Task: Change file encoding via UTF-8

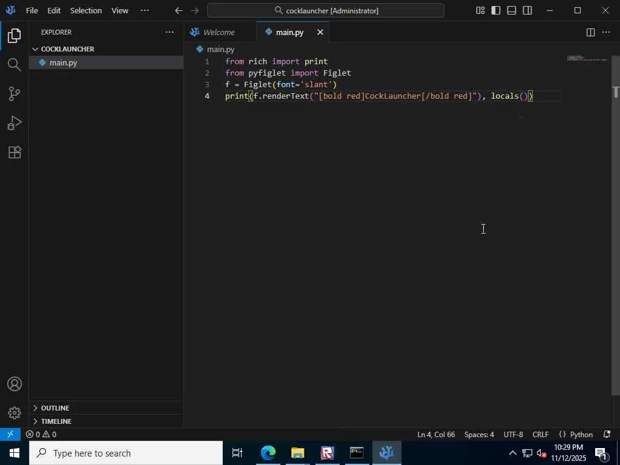Action: click(x=513, y=434)
